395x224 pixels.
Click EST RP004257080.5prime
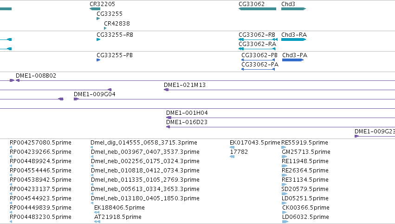coord(40,143)
